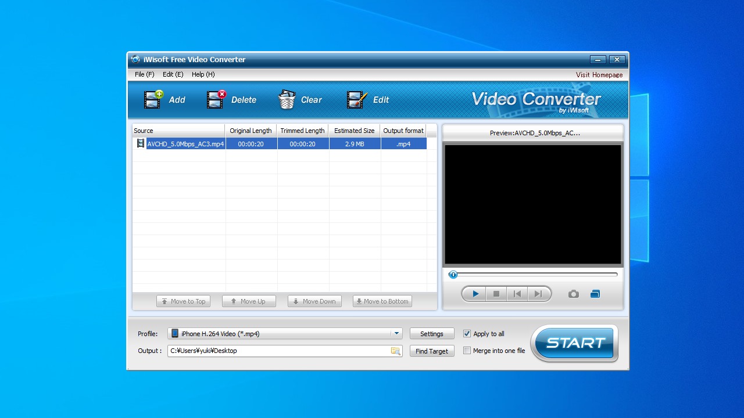The image size is (744, 418).
Task: Click the Estimated Size column header
Action: pyautogui.click(x=355, y=131)
